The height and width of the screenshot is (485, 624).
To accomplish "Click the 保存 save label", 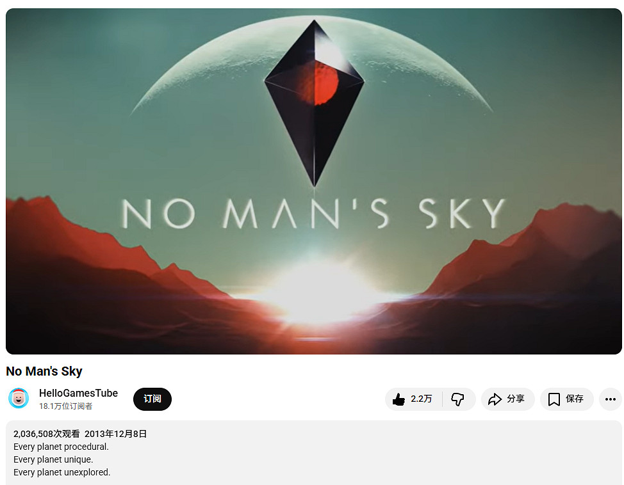I will 575,399.
